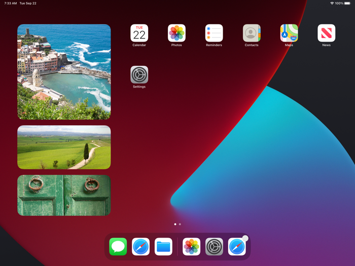The height and width of the screenshot is (266, 355).
Task: Open Settings from the home screen
Action: (139, 74)
